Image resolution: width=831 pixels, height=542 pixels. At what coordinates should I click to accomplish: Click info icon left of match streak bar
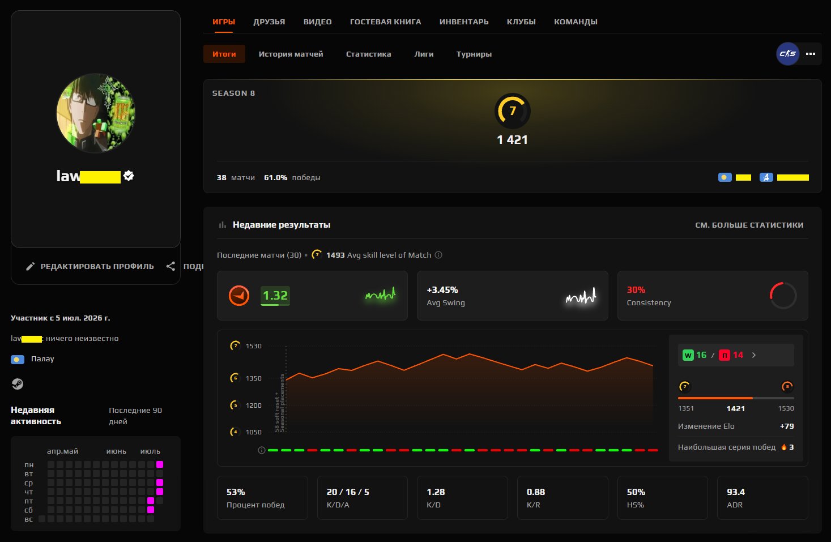[x=262, y=450]
